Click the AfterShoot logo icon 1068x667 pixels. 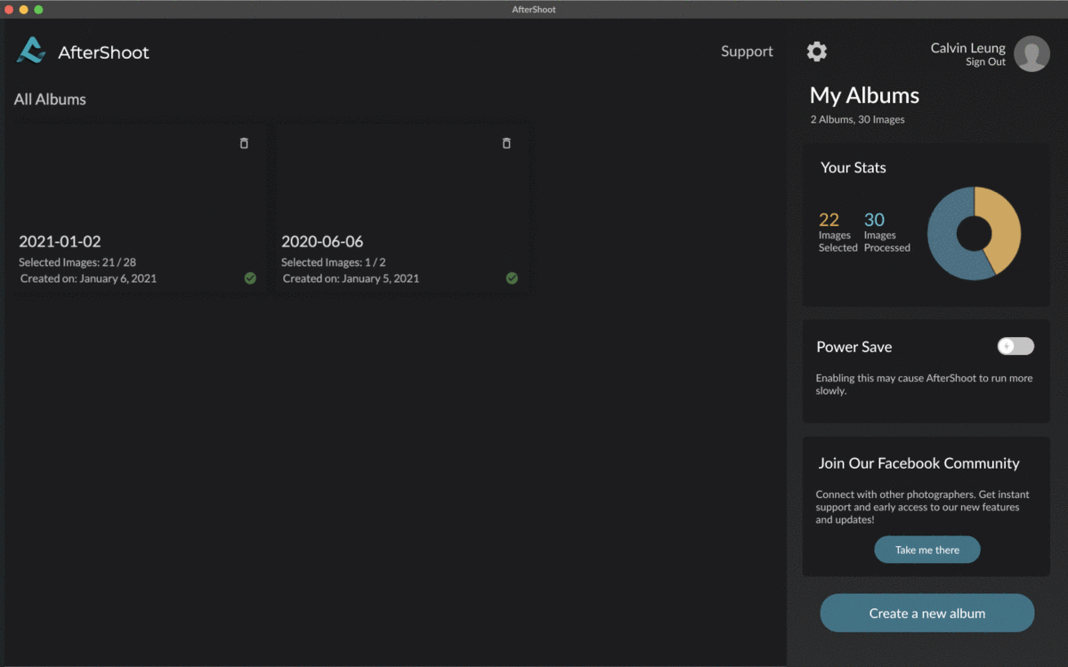30,51
